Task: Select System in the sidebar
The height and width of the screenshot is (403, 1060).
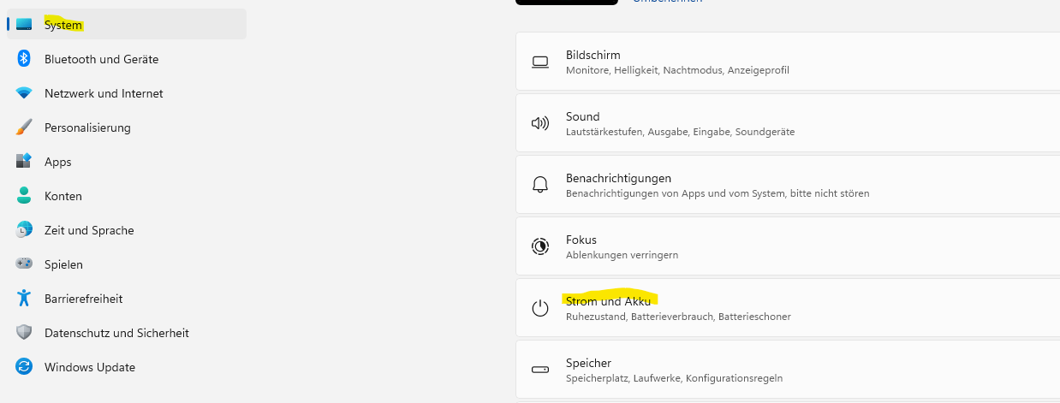Action: click(127, 24)
